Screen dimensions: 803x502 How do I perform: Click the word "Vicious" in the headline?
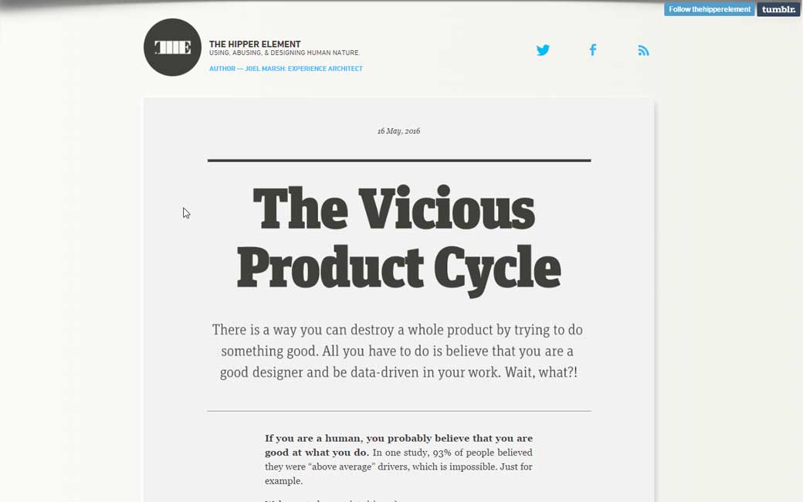(x=446, y=210)
